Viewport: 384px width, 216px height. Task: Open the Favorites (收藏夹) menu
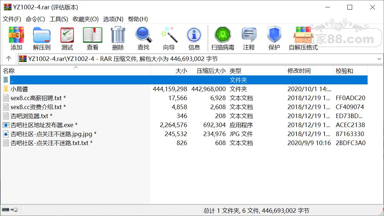point(86,19)
